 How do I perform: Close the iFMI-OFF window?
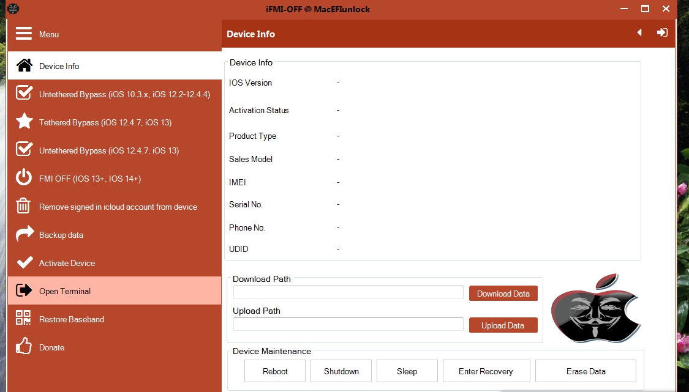(x=666, y=9)
